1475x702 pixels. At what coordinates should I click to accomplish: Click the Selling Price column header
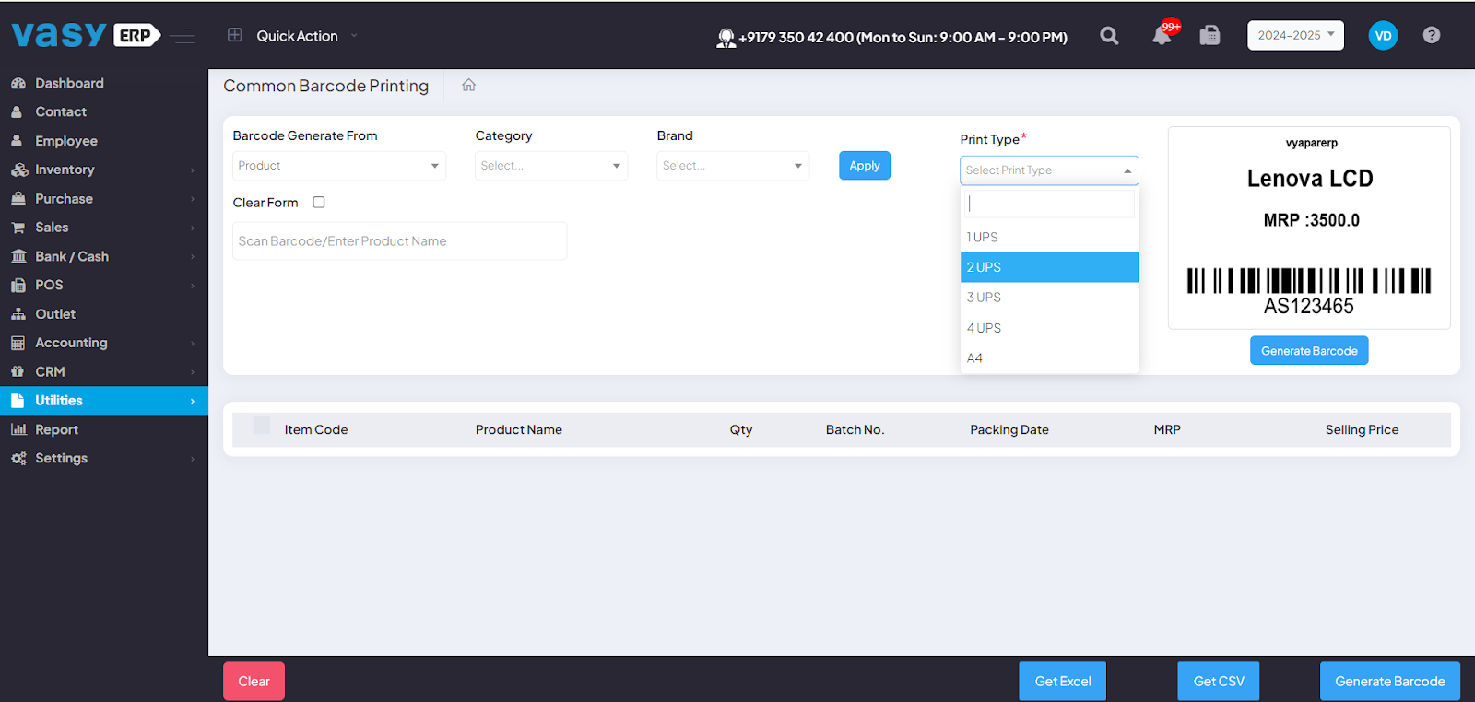(1362, 430)
